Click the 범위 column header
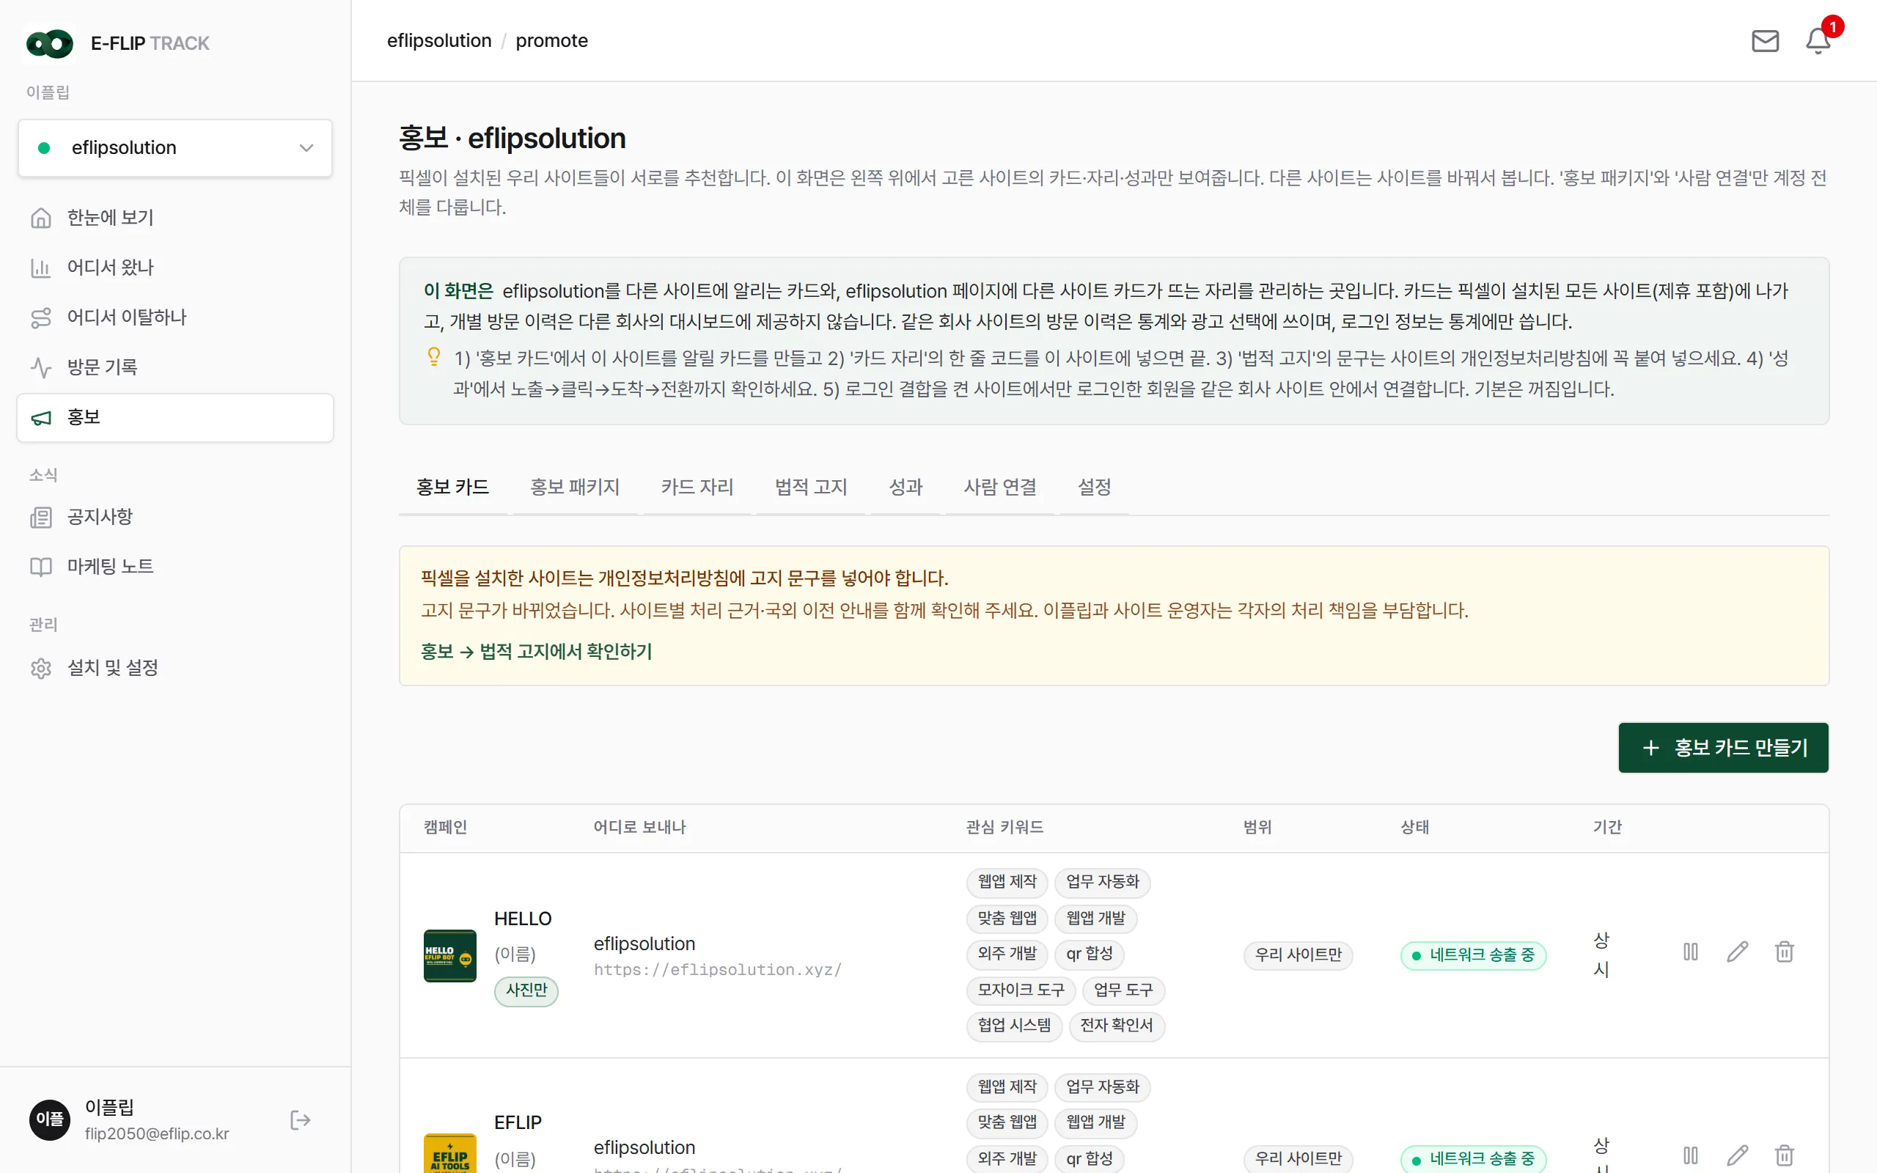 tap(1257, 827)
